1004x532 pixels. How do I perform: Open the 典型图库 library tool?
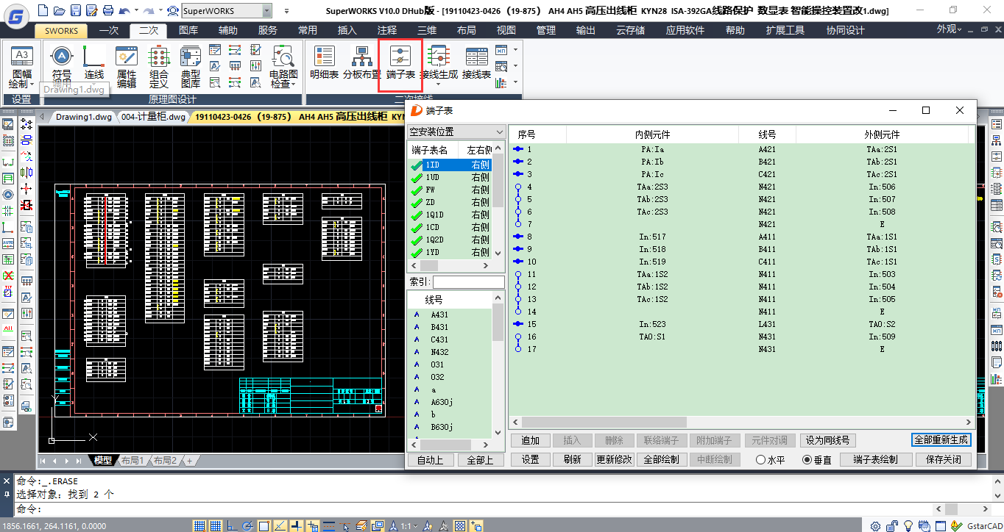click(x=191, y=66)
